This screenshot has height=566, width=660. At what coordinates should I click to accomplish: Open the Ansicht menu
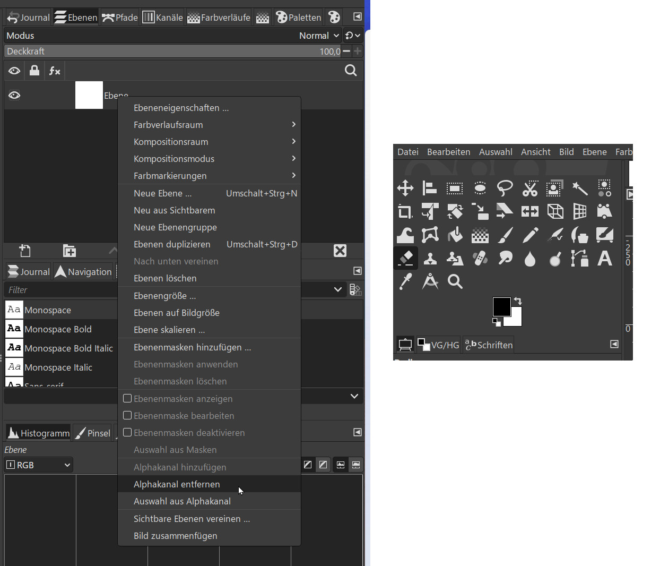[x=536, y=152]
